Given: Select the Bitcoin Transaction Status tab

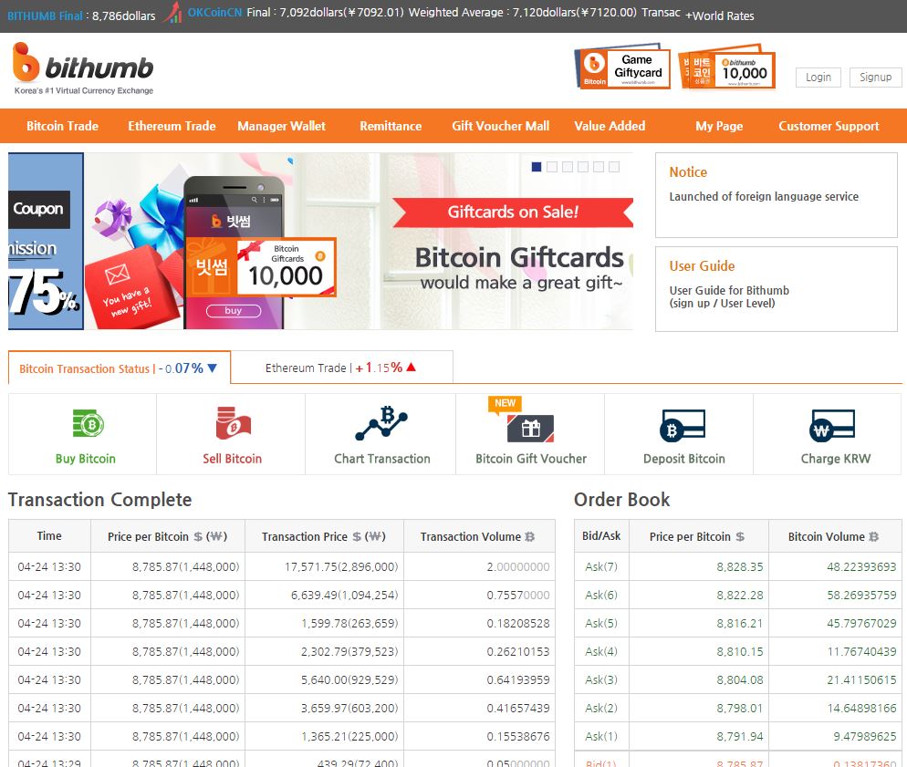Looking at the screenshot, I should (119, 368).
